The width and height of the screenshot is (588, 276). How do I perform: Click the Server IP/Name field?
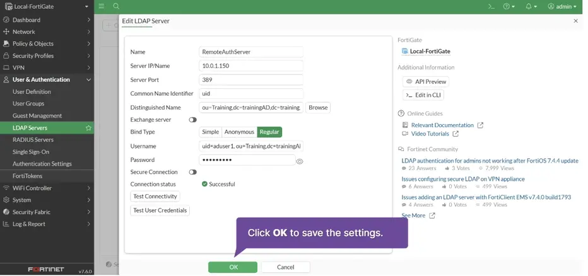pyautogui.click(x=251, y=66)
